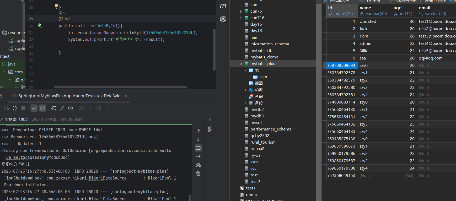Click the AI assistant sidebar icon below Maven
Viewport: 456px width, 201px height.
coord(223,19)
